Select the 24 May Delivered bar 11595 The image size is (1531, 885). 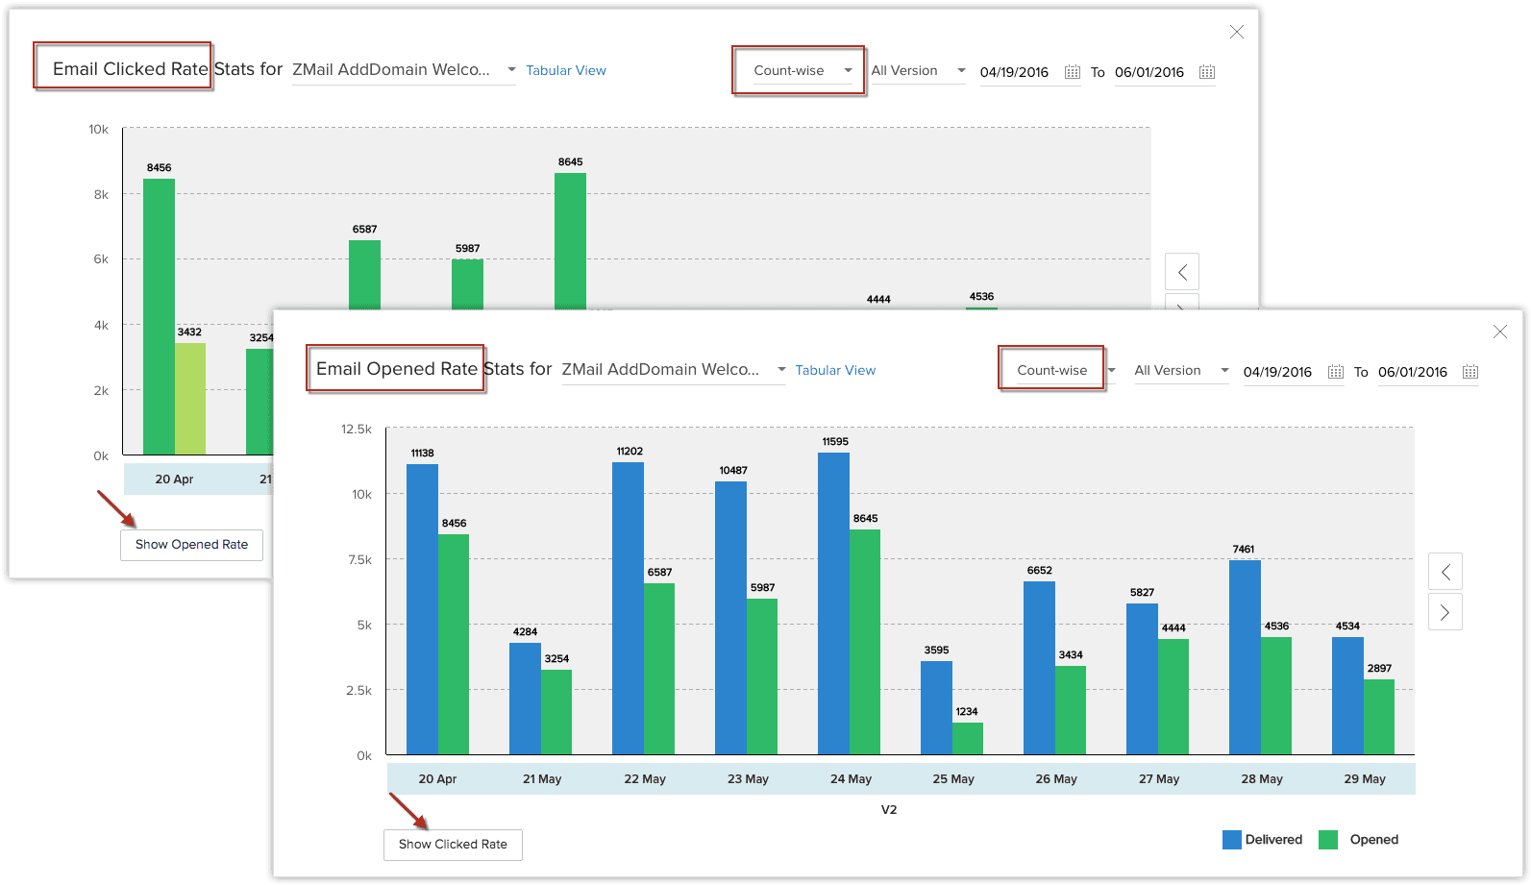click(x=833, y=603)
